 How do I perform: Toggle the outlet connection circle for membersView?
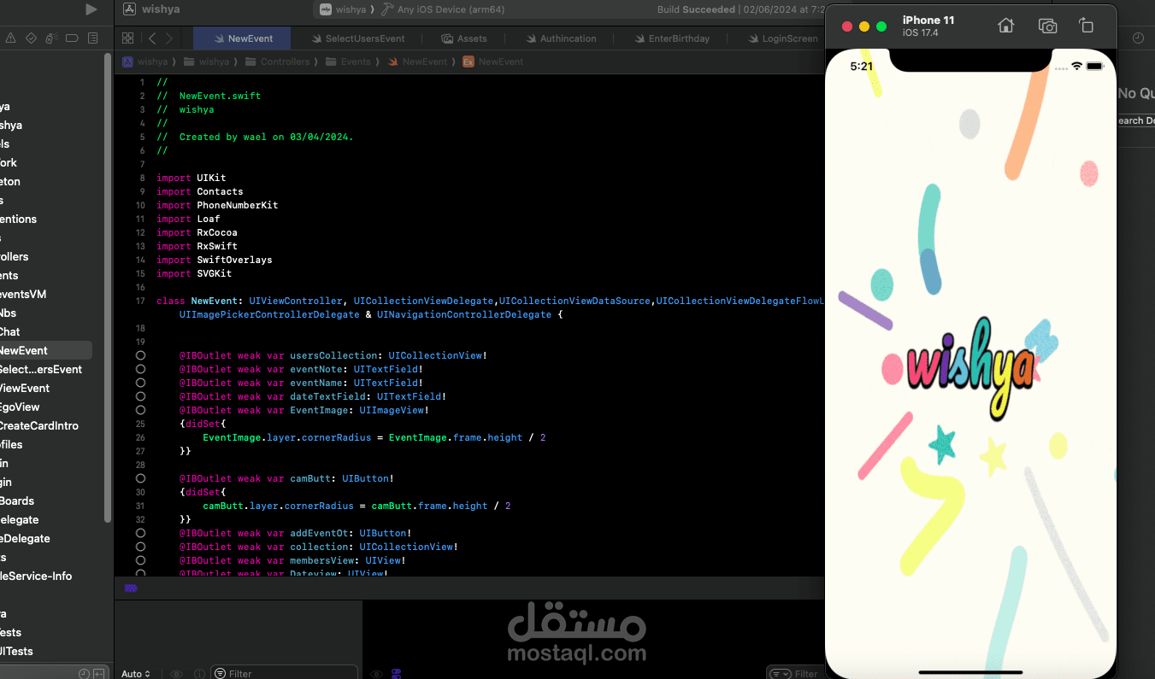[x=140, y=560]
